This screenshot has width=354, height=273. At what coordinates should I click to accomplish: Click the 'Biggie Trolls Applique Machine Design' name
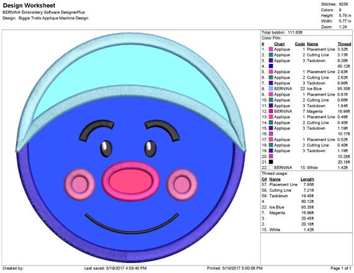tap(53, 18)
